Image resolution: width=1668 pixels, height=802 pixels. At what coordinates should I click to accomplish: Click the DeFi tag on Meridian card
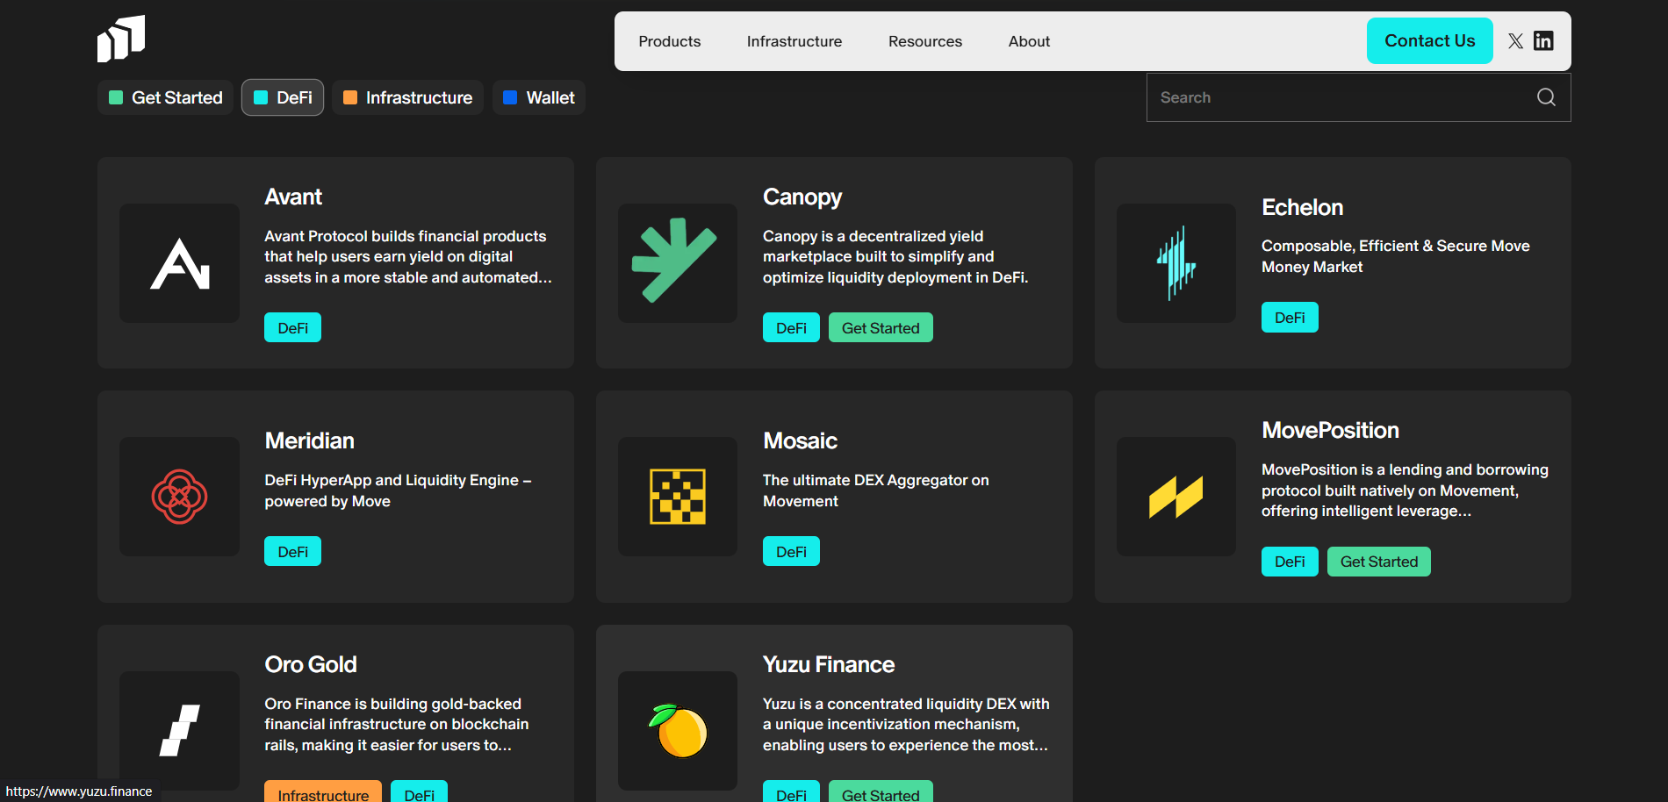(293, 551)
